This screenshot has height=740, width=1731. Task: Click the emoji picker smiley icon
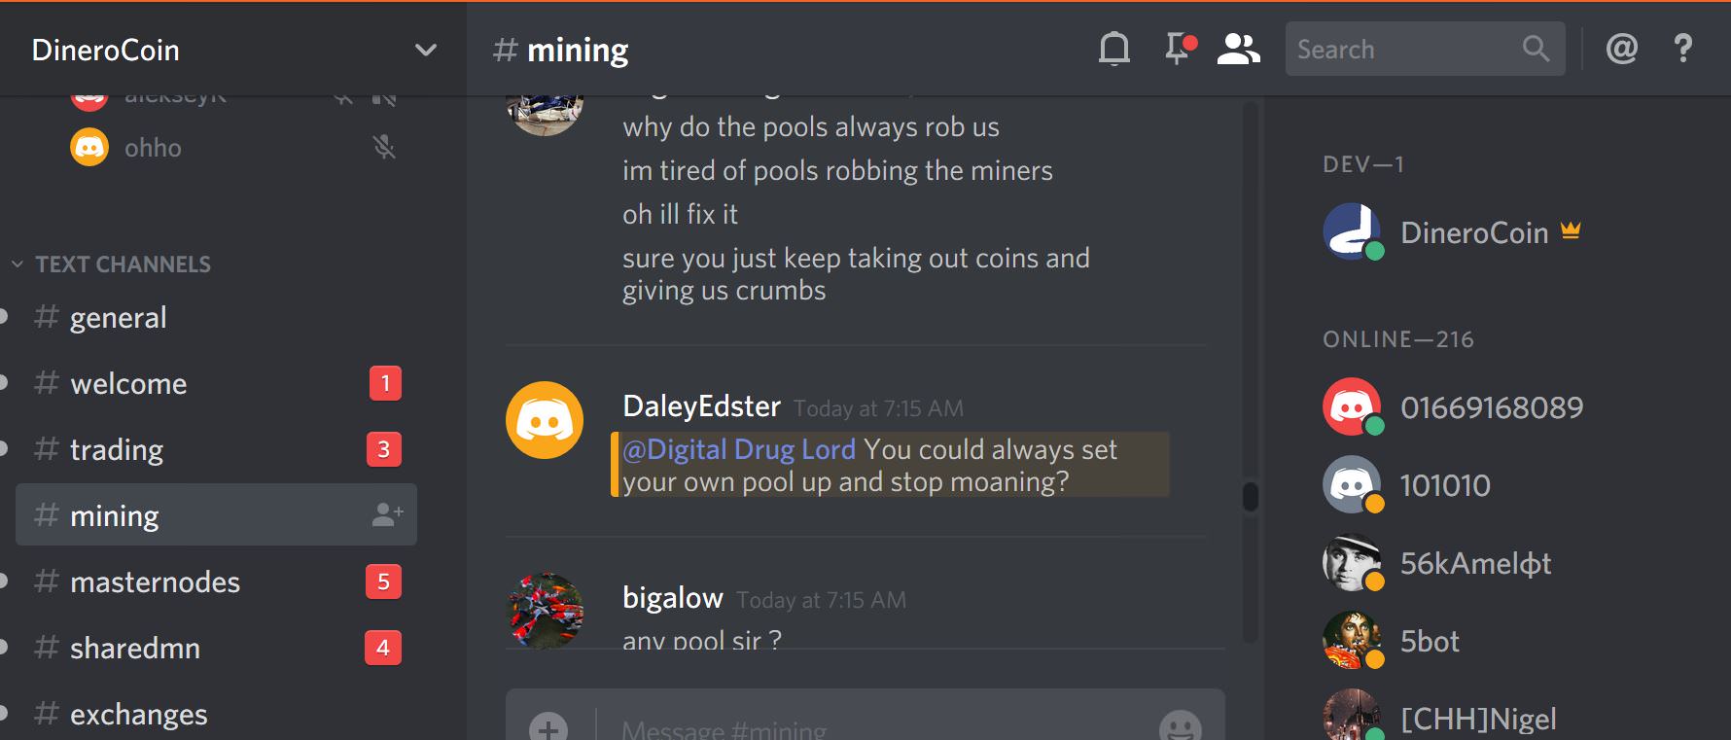(x=1180, y=726)
